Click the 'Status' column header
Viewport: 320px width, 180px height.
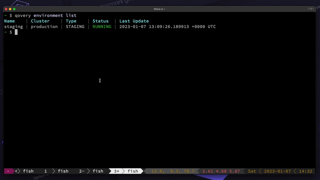point(100,21)
